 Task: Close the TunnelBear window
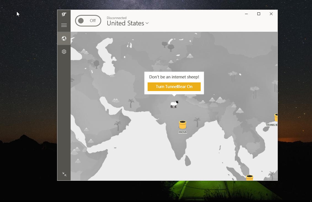coord(271,14)
